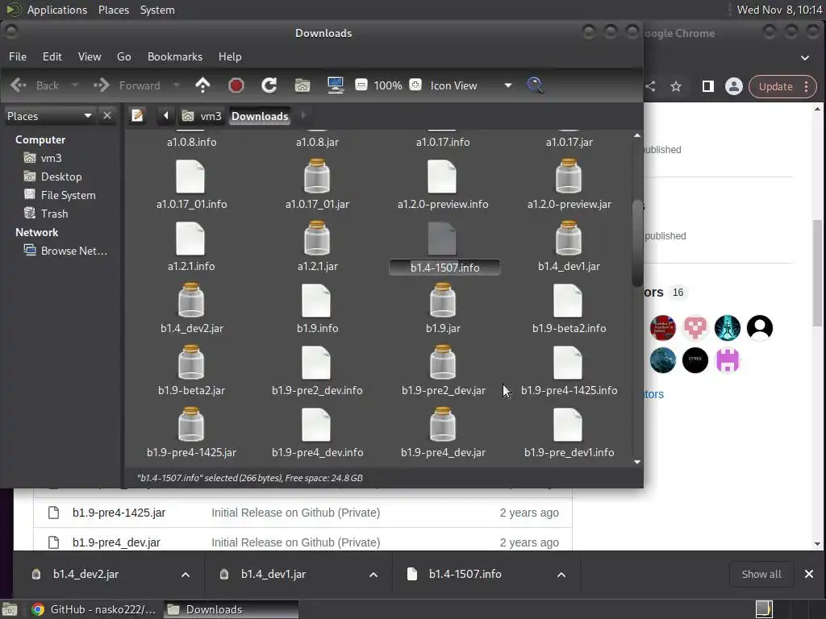Select the a1.0.17_01.info document icon
The width and height of the screenshot is (826, 619).
[190, 177]
